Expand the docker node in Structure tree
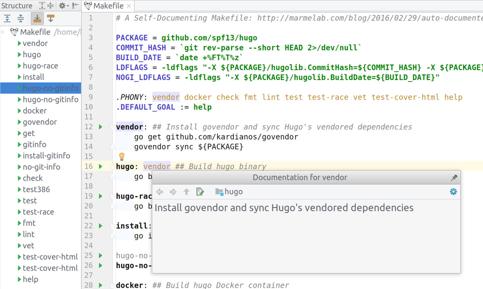The image size is (483, 289). coord(19,111)
